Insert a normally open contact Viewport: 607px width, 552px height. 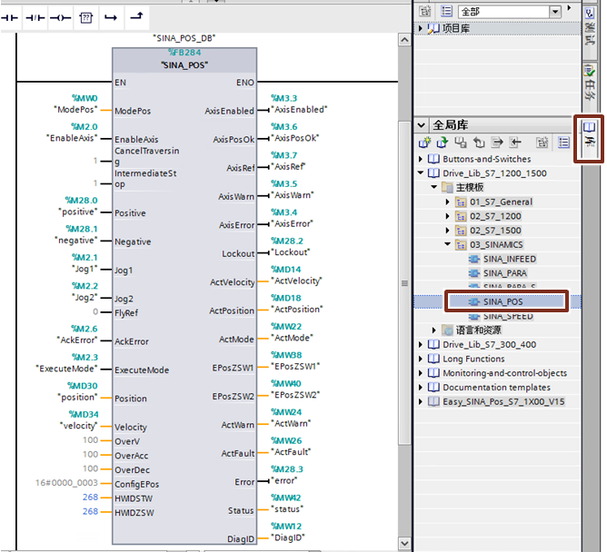tap(10, 18)
